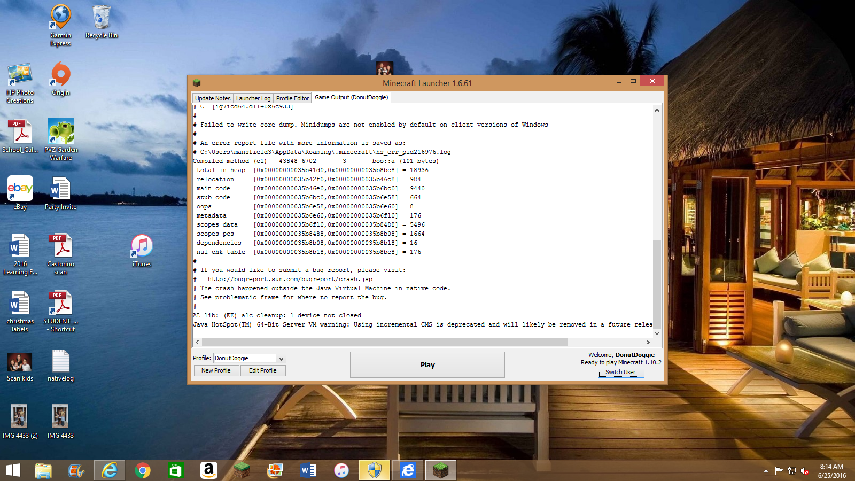
Task: Click the 'Java HotSpot(TM) 64-Bit Server VM warning' line
Action: point(423,324)
